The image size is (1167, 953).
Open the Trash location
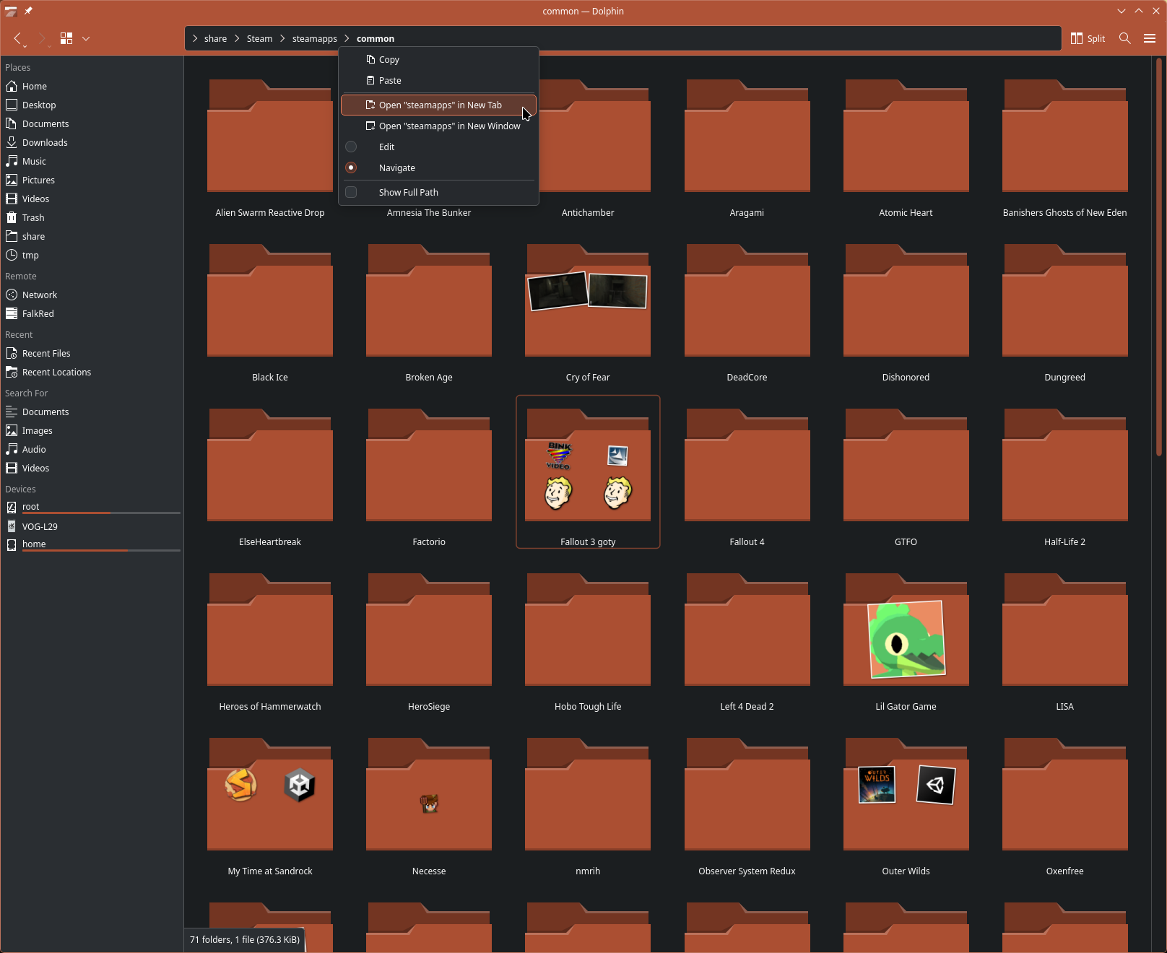coord(92,217)
